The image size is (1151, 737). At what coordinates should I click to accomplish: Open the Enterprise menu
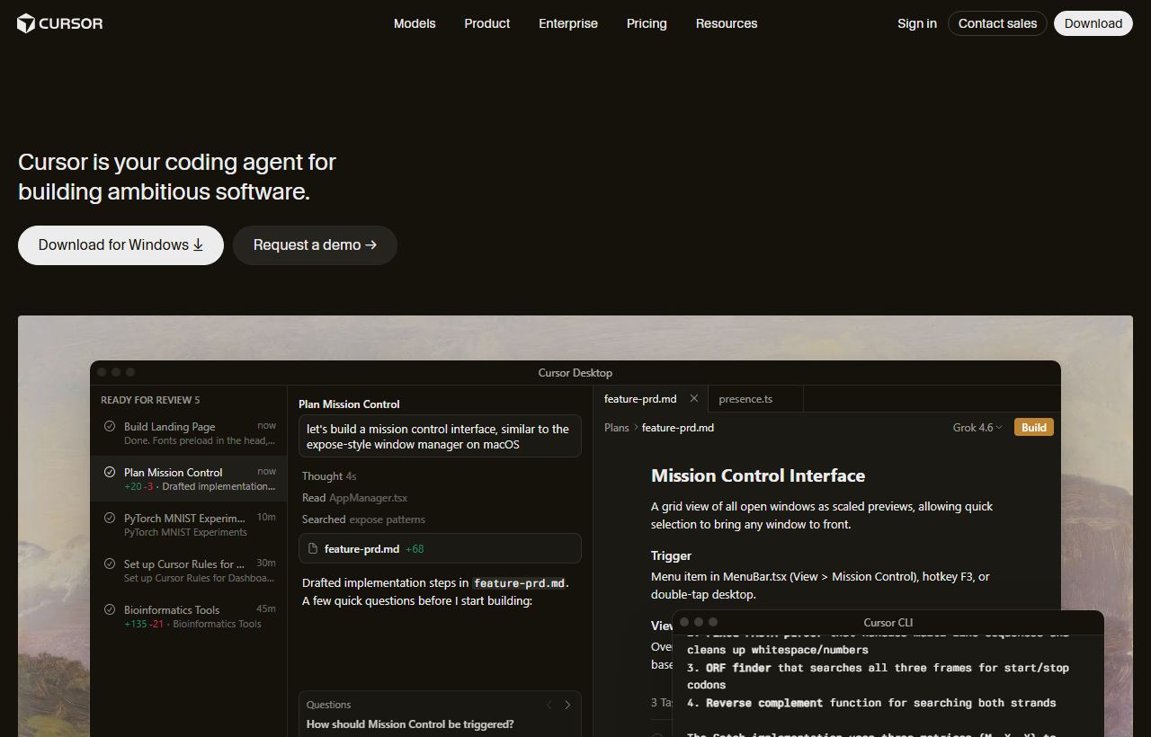pos(568,23)
